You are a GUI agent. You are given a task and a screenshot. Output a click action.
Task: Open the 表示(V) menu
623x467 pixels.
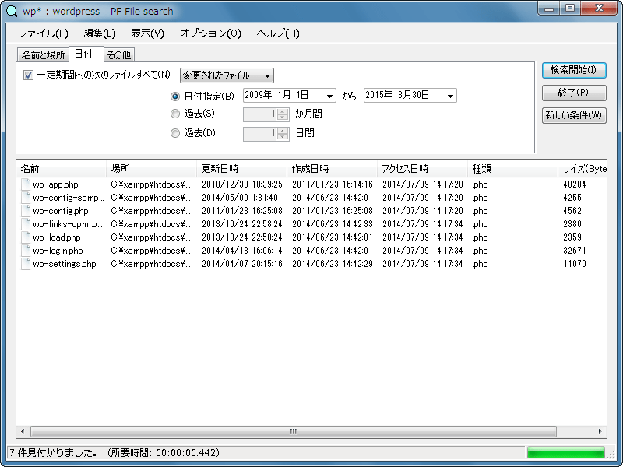[148, 33]
